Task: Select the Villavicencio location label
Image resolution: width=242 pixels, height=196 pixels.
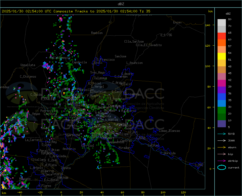Action: coord(60,58)
